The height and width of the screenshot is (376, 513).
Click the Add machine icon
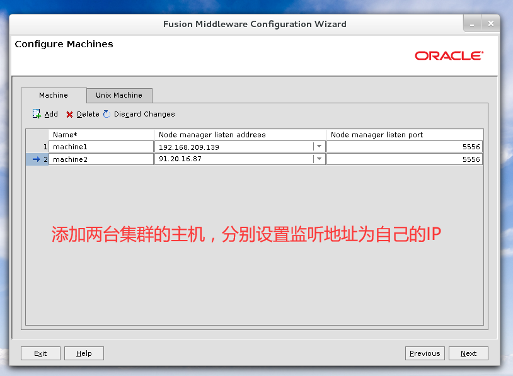[37, 114]
